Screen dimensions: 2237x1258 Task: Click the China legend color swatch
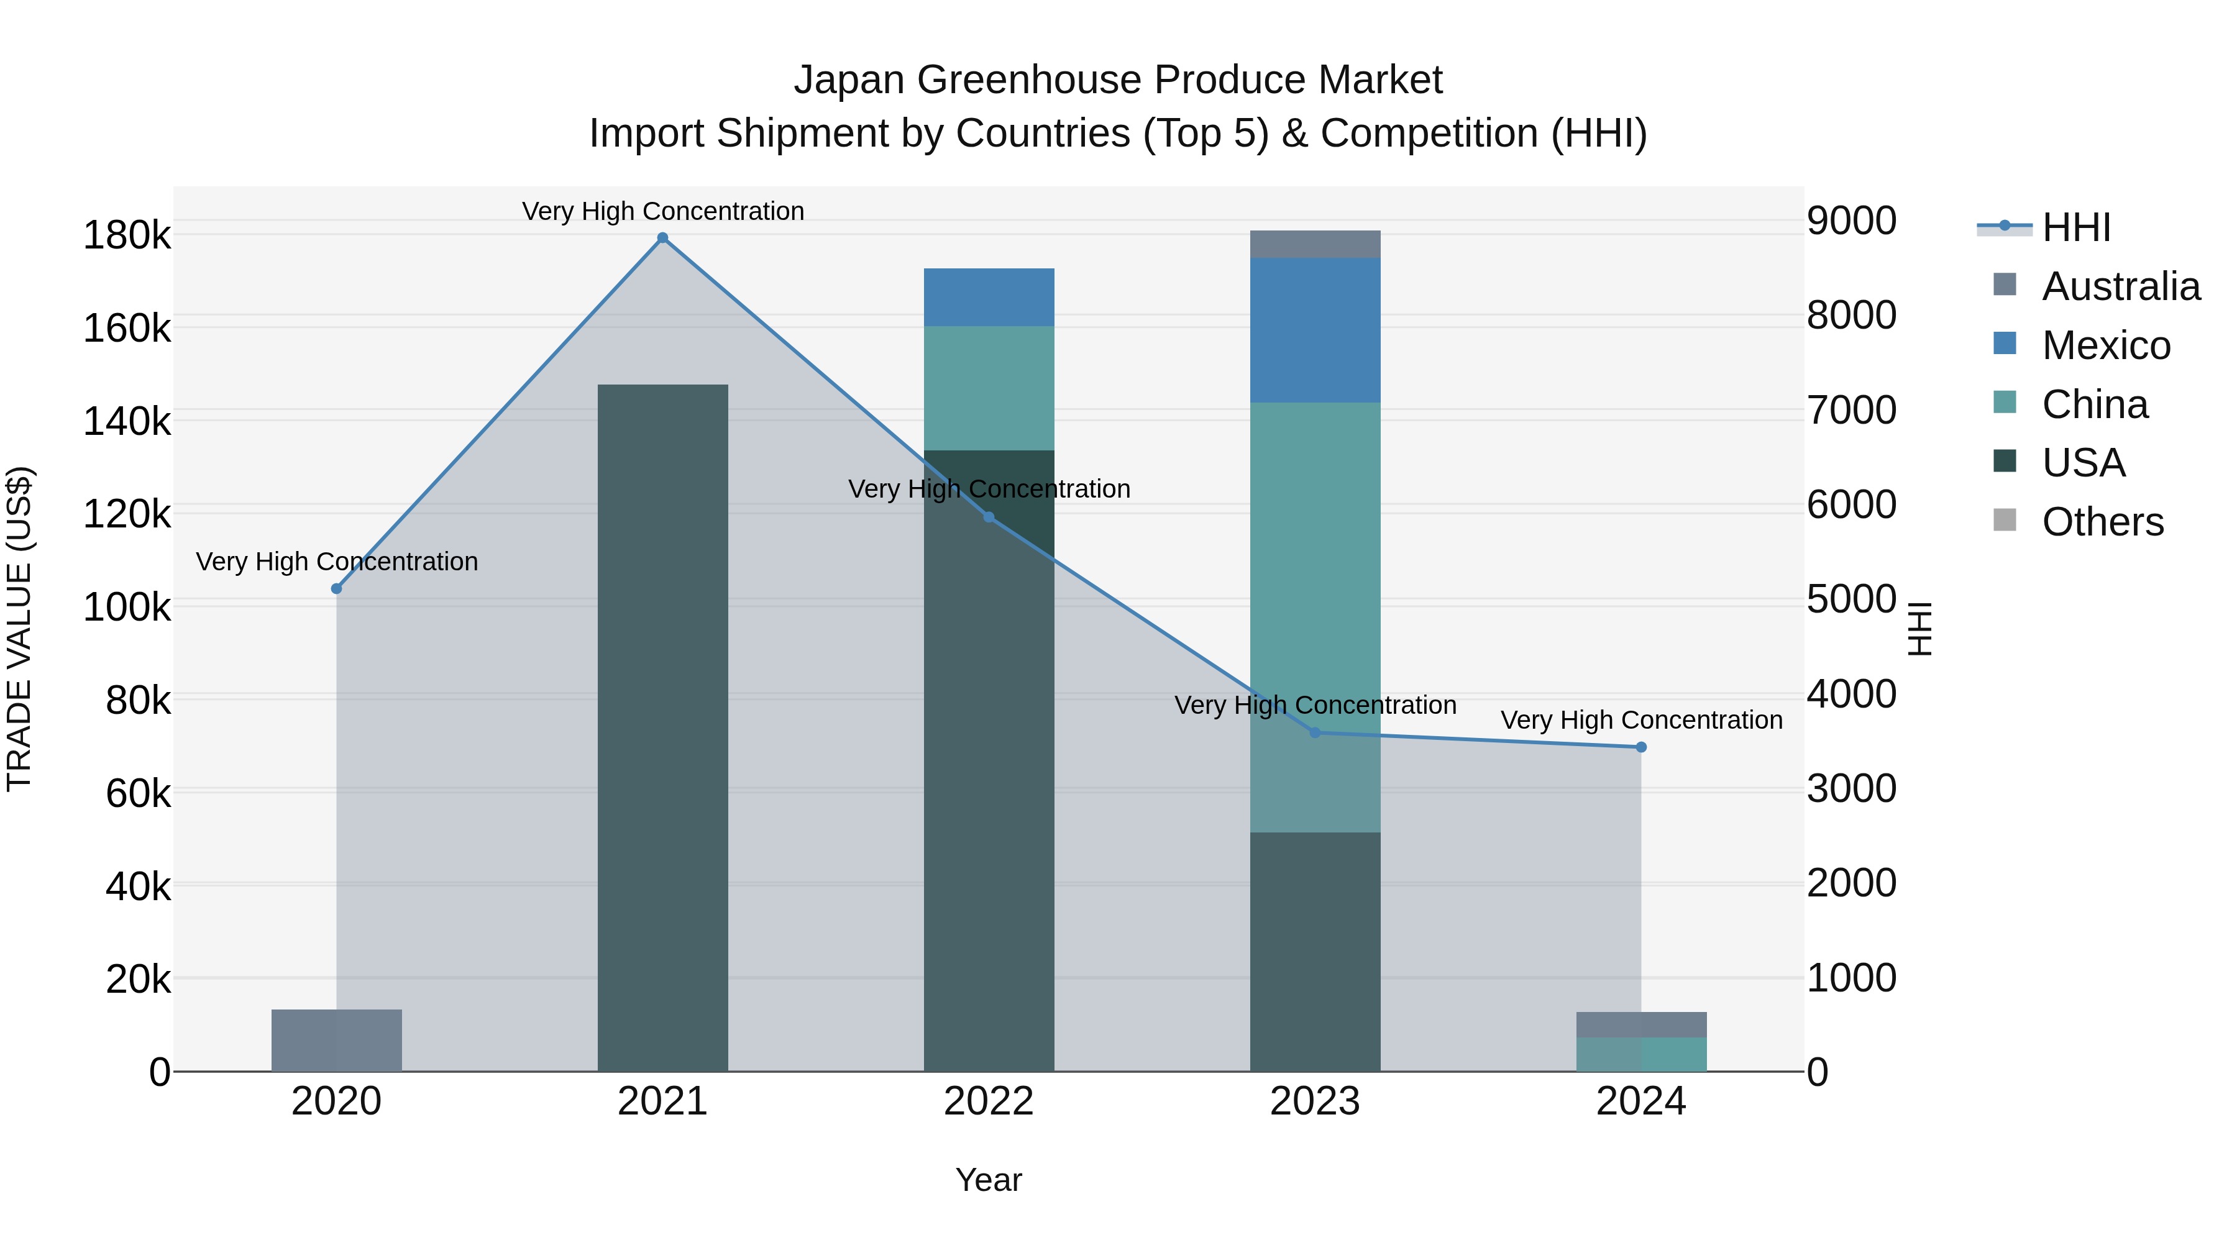[x=2004, y=402]
